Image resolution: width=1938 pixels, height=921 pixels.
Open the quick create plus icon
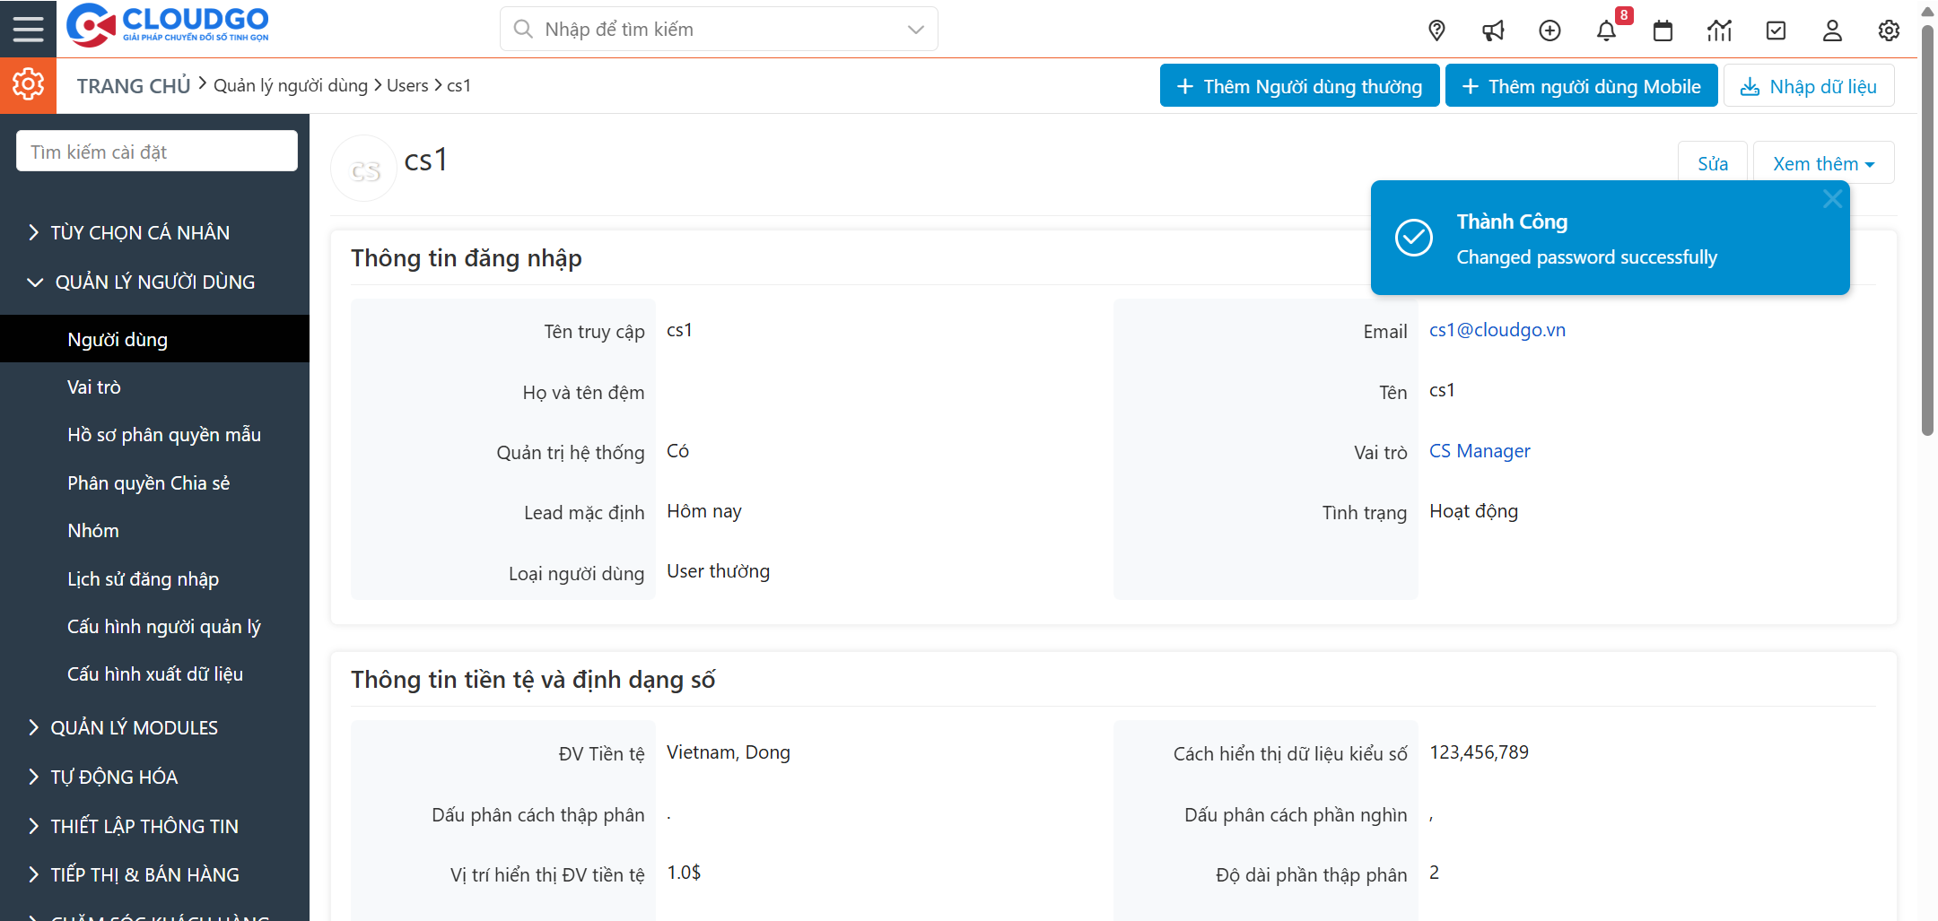click(1550, 30)
